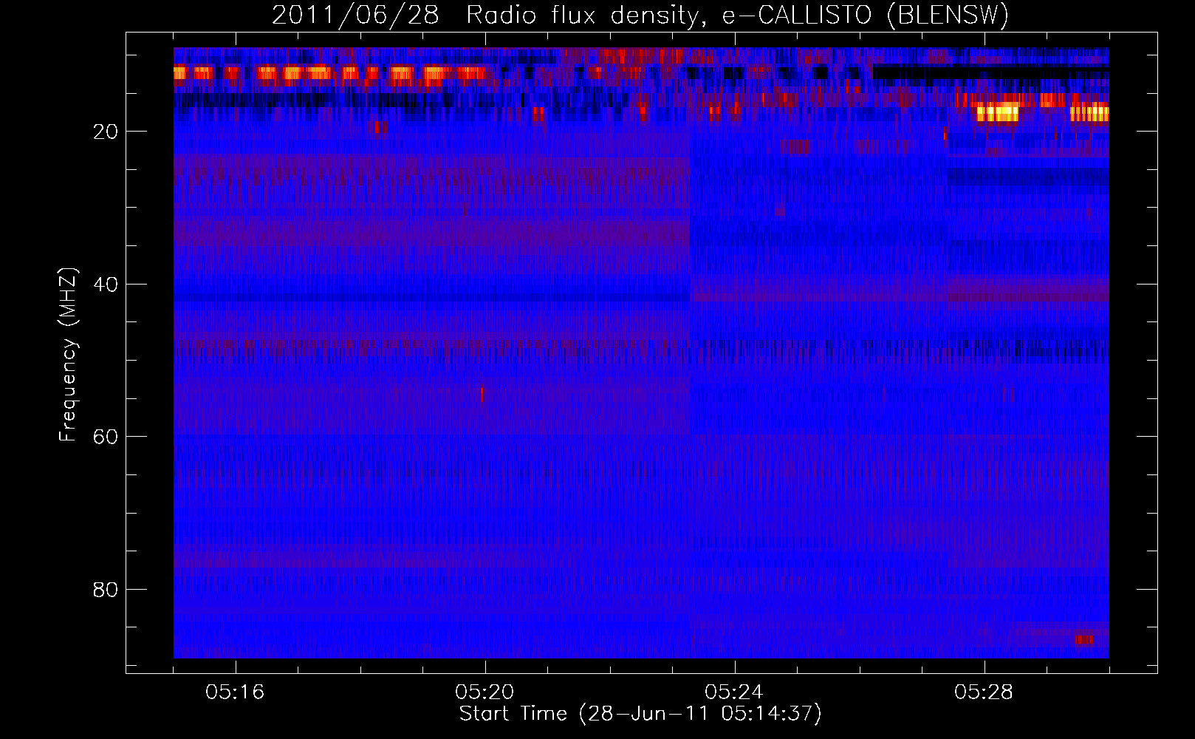Click the 60 frequency tick label
This screenshot has width=1195, height=739.
pos(106,437)
